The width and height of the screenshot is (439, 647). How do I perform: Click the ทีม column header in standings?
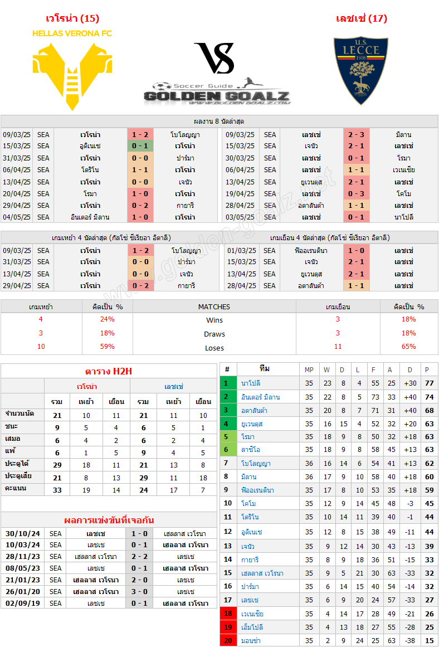click(265, 369)
